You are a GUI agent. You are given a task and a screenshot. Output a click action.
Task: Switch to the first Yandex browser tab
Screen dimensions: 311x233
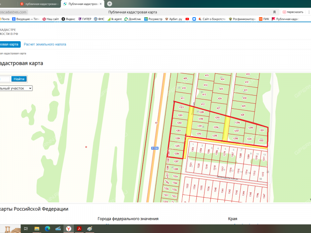[x=39, y=3]
